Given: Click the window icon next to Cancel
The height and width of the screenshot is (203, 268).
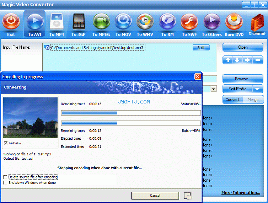Looking at the screenshot, I should tap(188, 196).
